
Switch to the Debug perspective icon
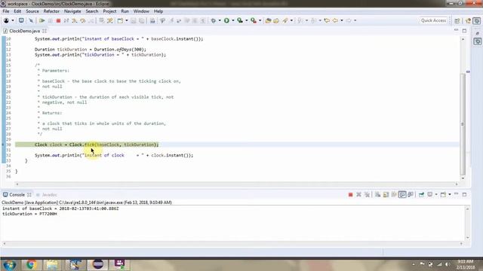point(477,20)
